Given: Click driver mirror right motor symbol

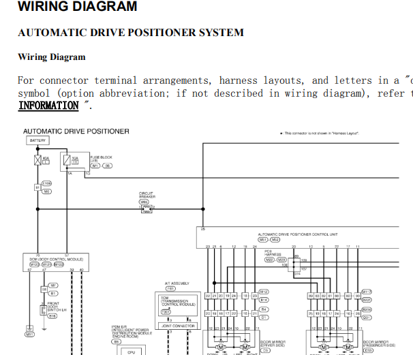Looking at the screenshot, I should [x=245, y=348].
